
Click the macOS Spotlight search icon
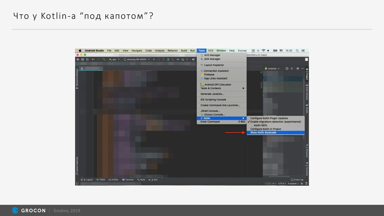[x=297, y=51]
